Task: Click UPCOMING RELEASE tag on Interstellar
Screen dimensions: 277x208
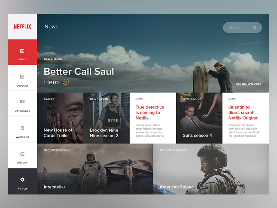Action: coord(57,150)
